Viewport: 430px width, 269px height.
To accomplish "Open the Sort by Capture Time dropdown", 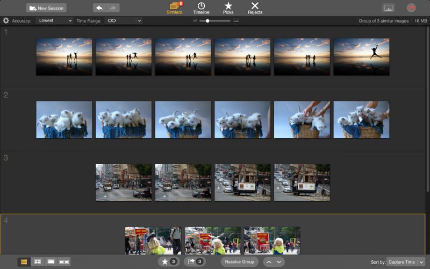I will pos(405,262).
